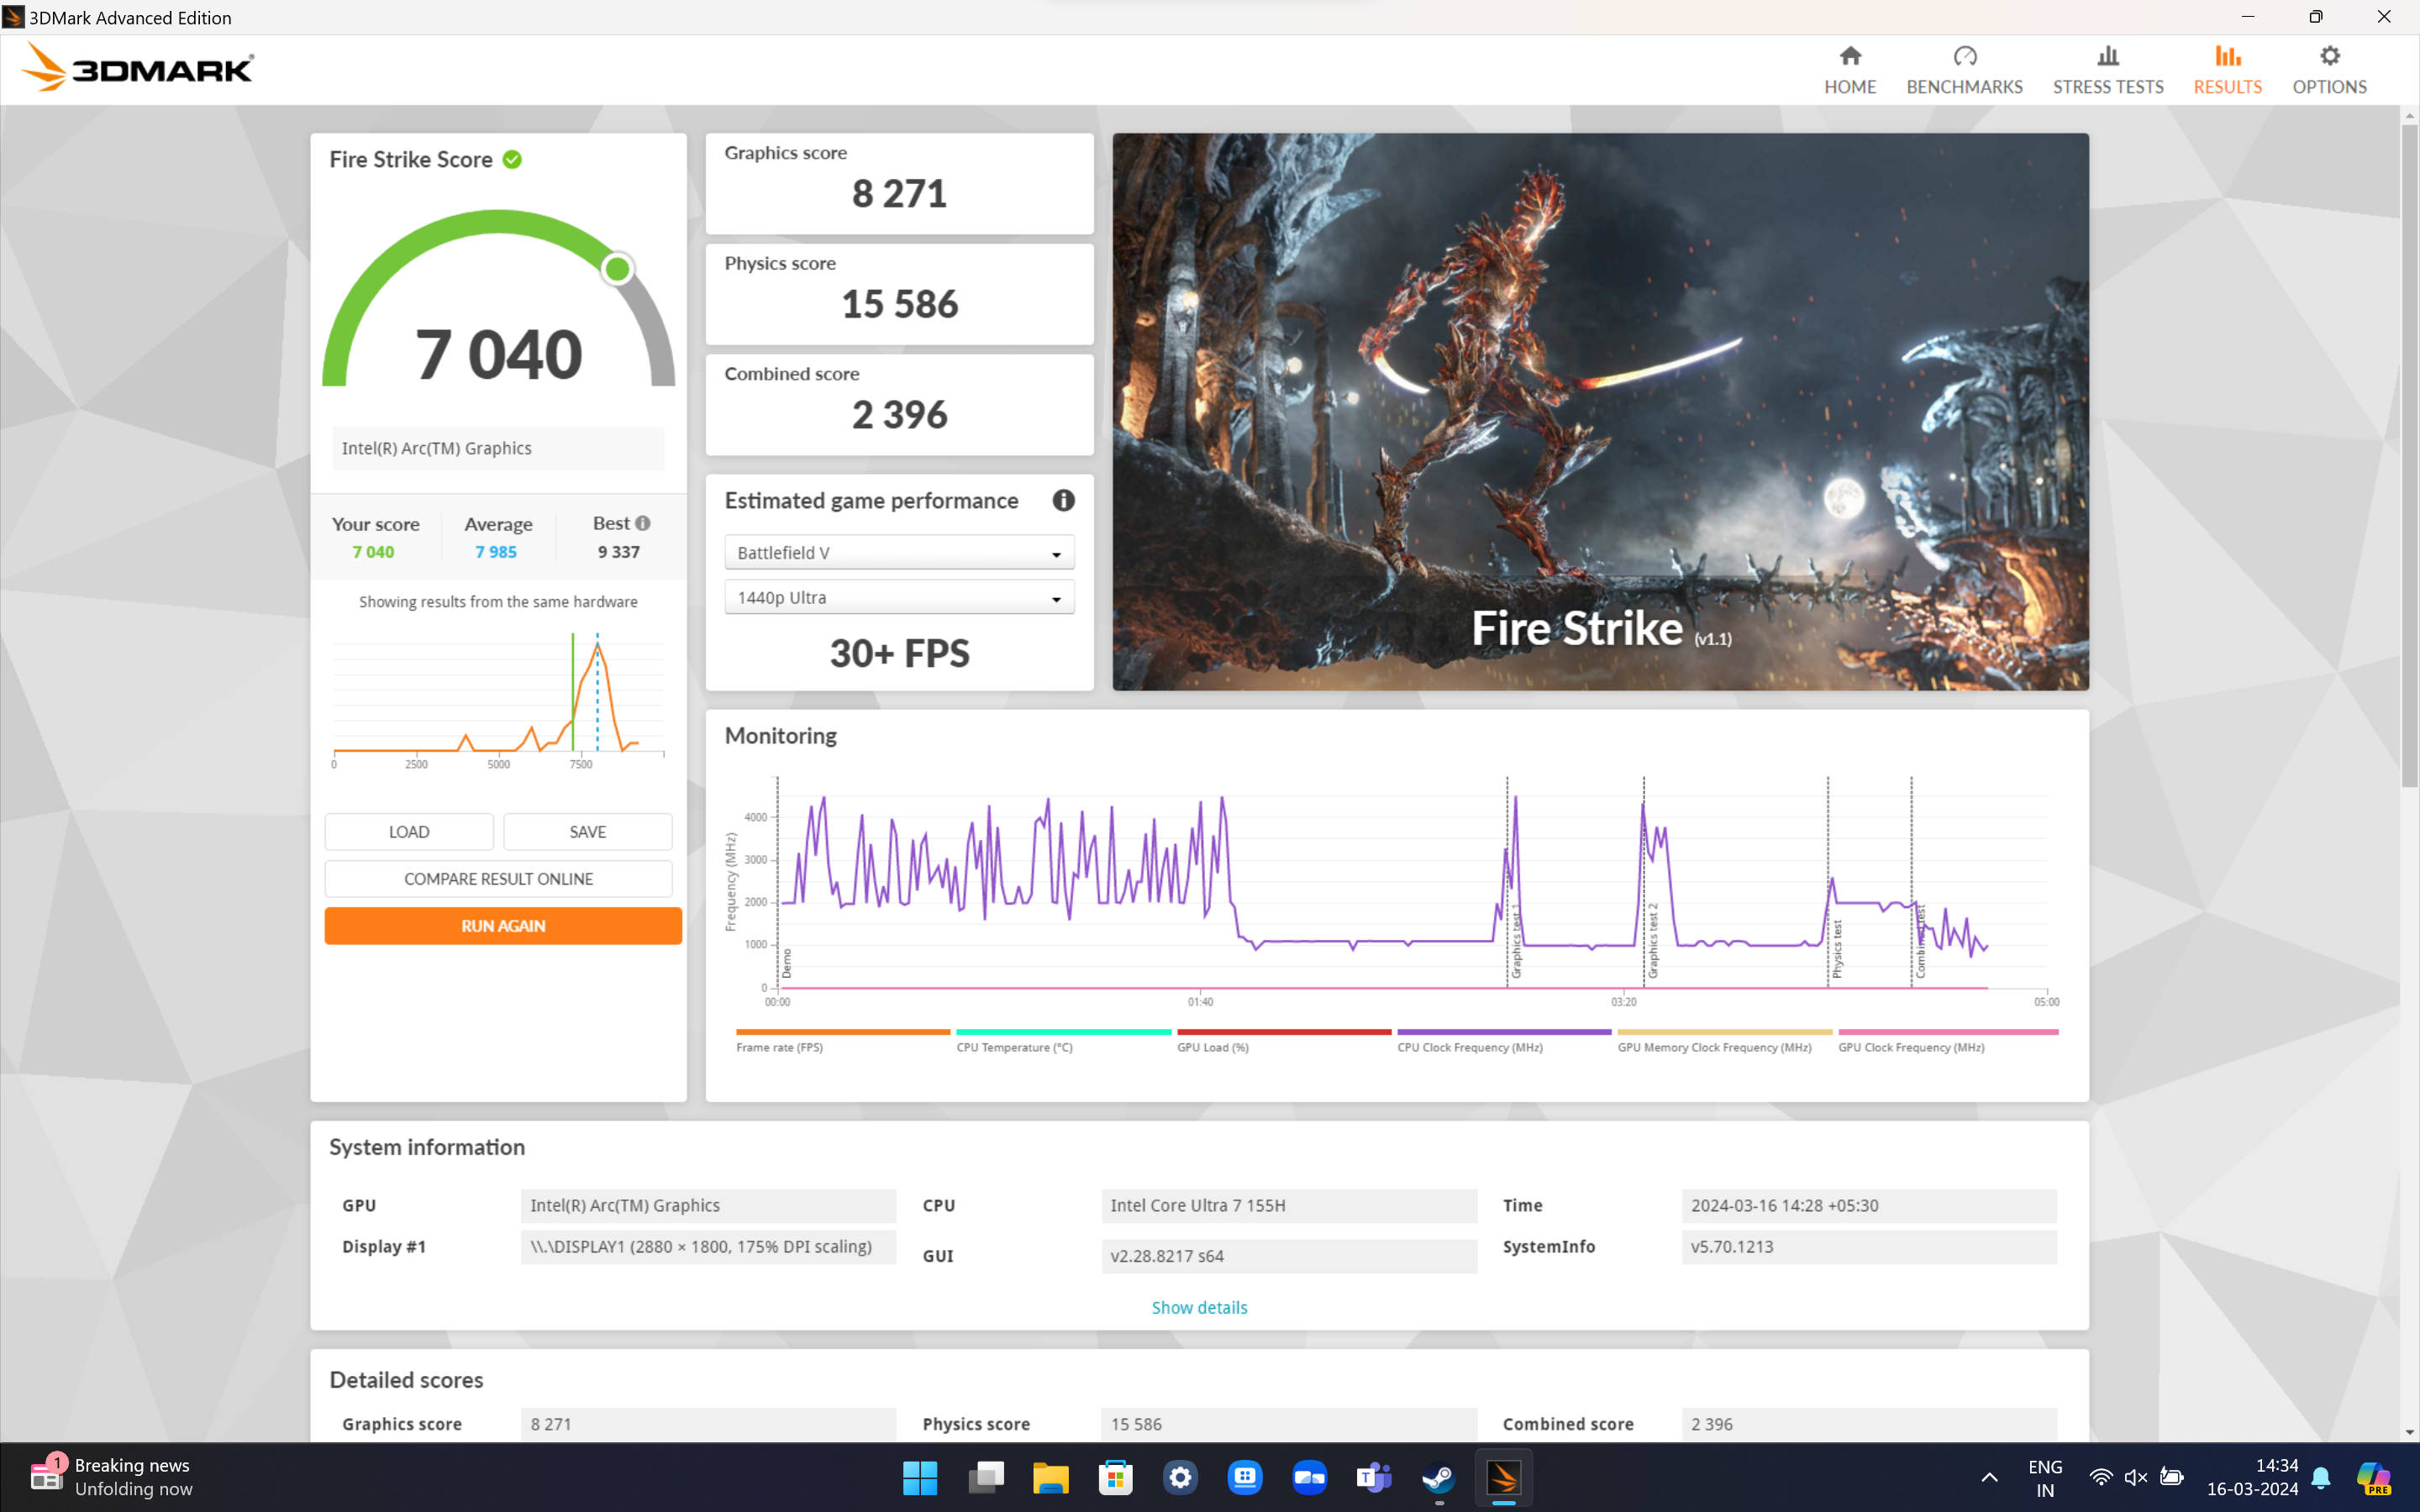Open the notification bell

2321,1477
